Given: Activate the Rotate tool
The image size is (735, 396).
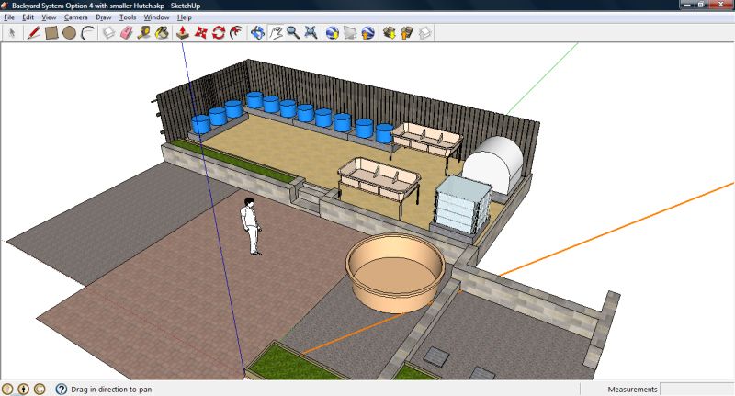Looking at the screenshot, I should [x=219, y=33].
